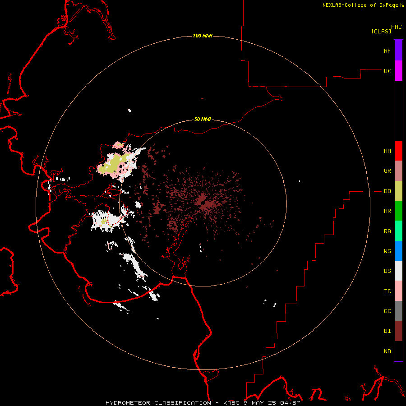The width and height of the screenshot is (406, 406).
Task: Click the gray GC legend swatch
Action: pyautogui.click(x=398, y=311)
